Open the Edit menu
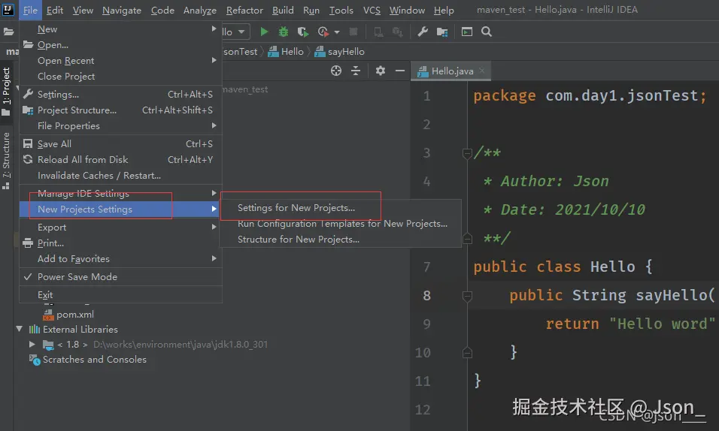Viewport: 719px width, 431px height. pyautogui.click(x=55, y=10)
